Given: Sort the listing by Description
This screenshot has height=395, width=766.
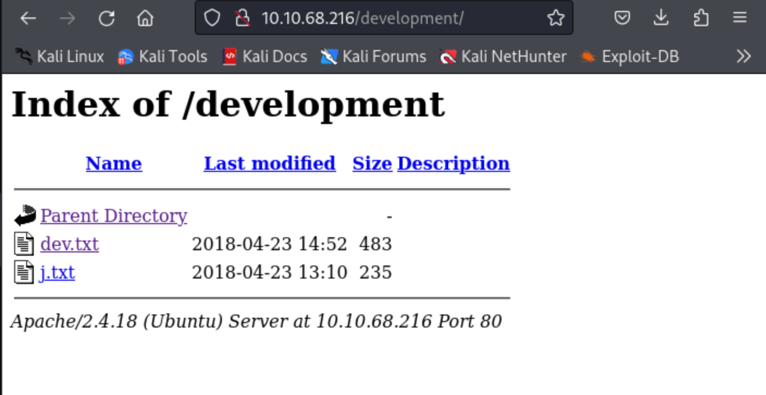Looking at the screenshot, I should [453, 163].
